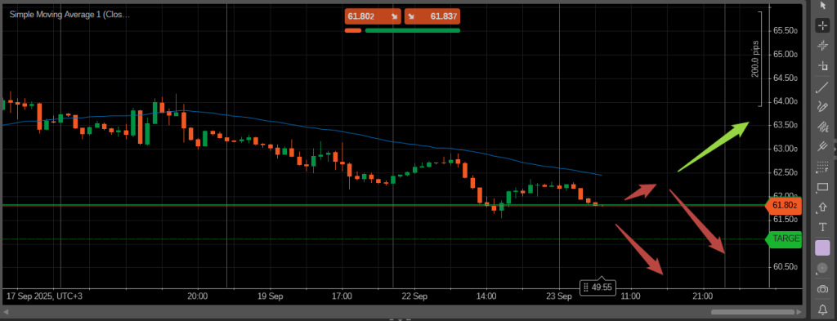
Task: Select the Fibonacci retracement levels tool
Action: click(822, 167)
